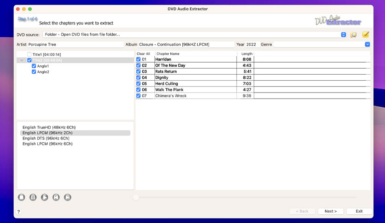
Task: Uncheck chapter 03 Rats Return
Action: click(x=138, y=71)
